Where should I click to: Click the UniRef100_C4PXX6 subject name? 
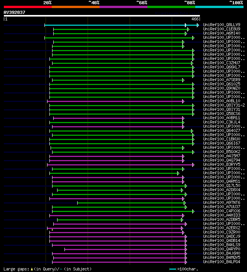click(x=222, y=211)
